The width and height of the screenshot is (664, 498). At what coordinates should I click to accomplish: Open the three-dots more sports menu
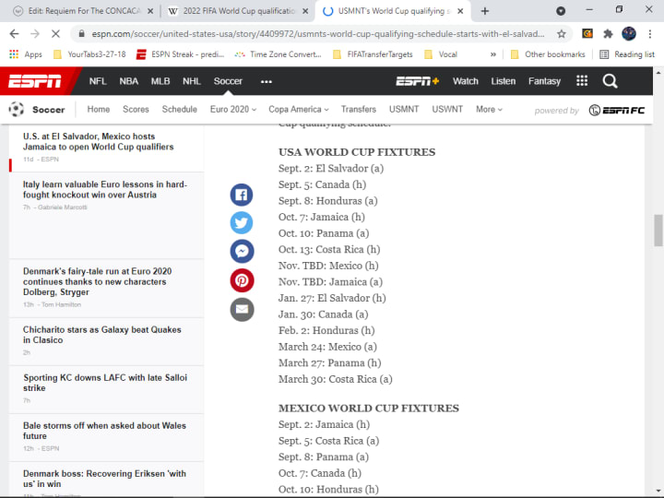267,81
